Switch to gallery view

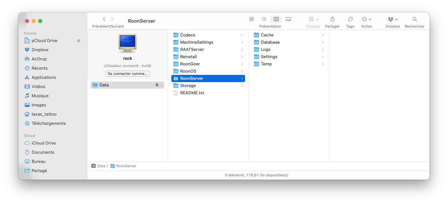click(288, 19)
